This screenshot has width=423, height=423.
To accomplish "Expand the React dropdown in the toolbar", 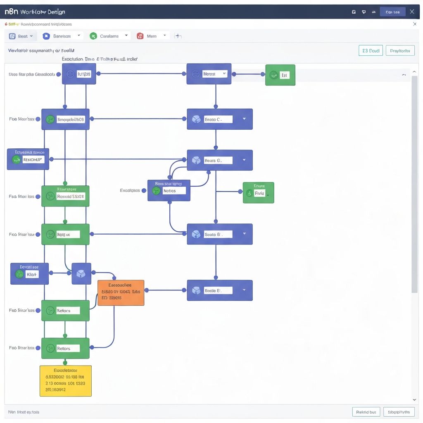I will click(x=31, y=36).
